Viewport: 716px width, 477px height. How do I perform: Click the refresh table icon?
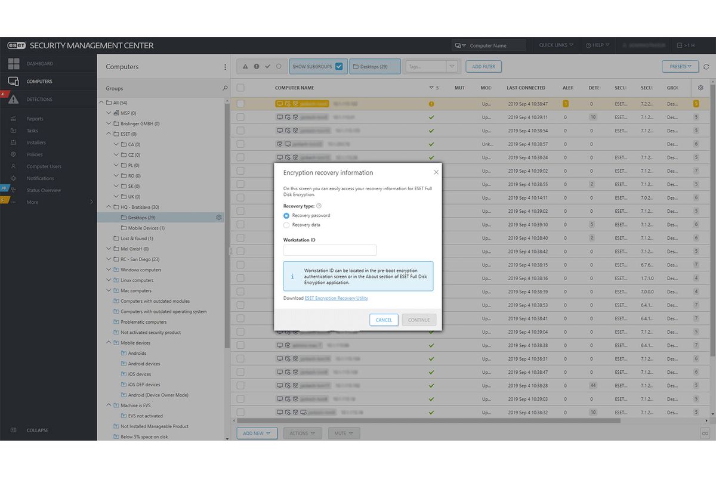point(706,67)
